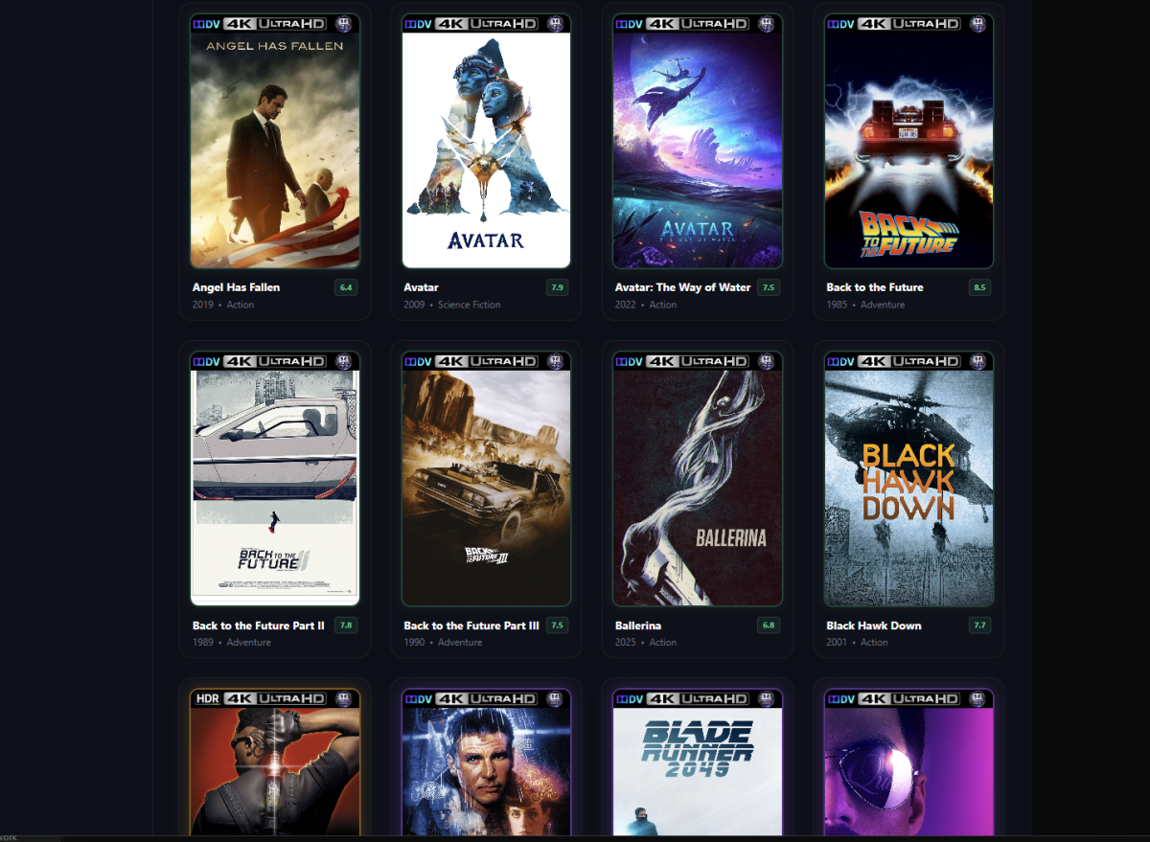Click the Back to the Future Part III title
The image size is (1150, 842).
click(x=471, y=626)
